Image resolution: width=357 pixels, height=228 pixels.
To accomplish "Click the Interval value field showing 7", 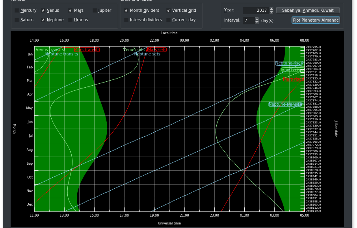I will pyautogui.click(x=248, y=20).
